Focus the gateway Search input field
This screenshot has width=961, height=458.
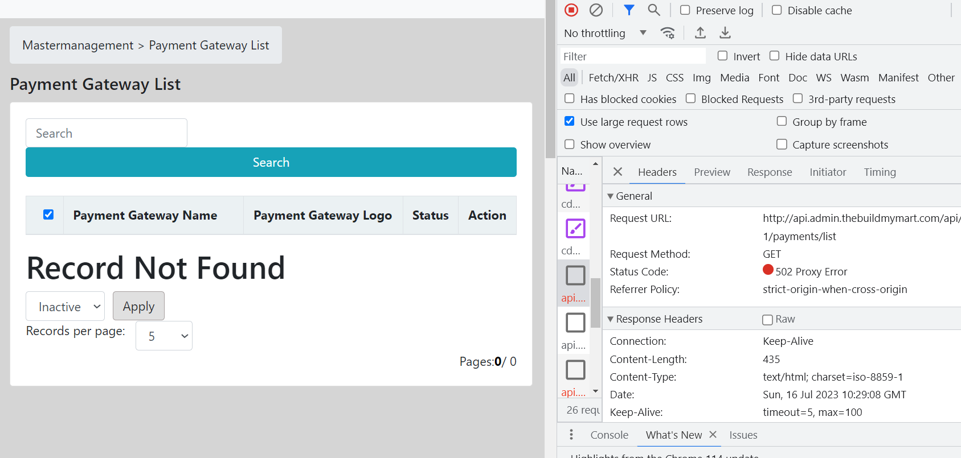coord(107,133)
